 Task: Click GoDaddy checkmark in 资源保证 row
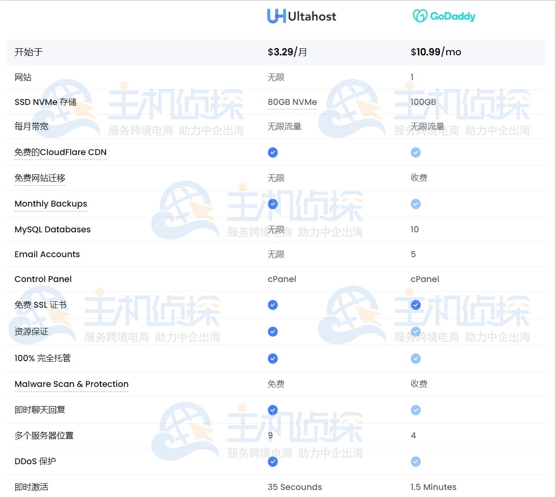[x=415, y=332]
